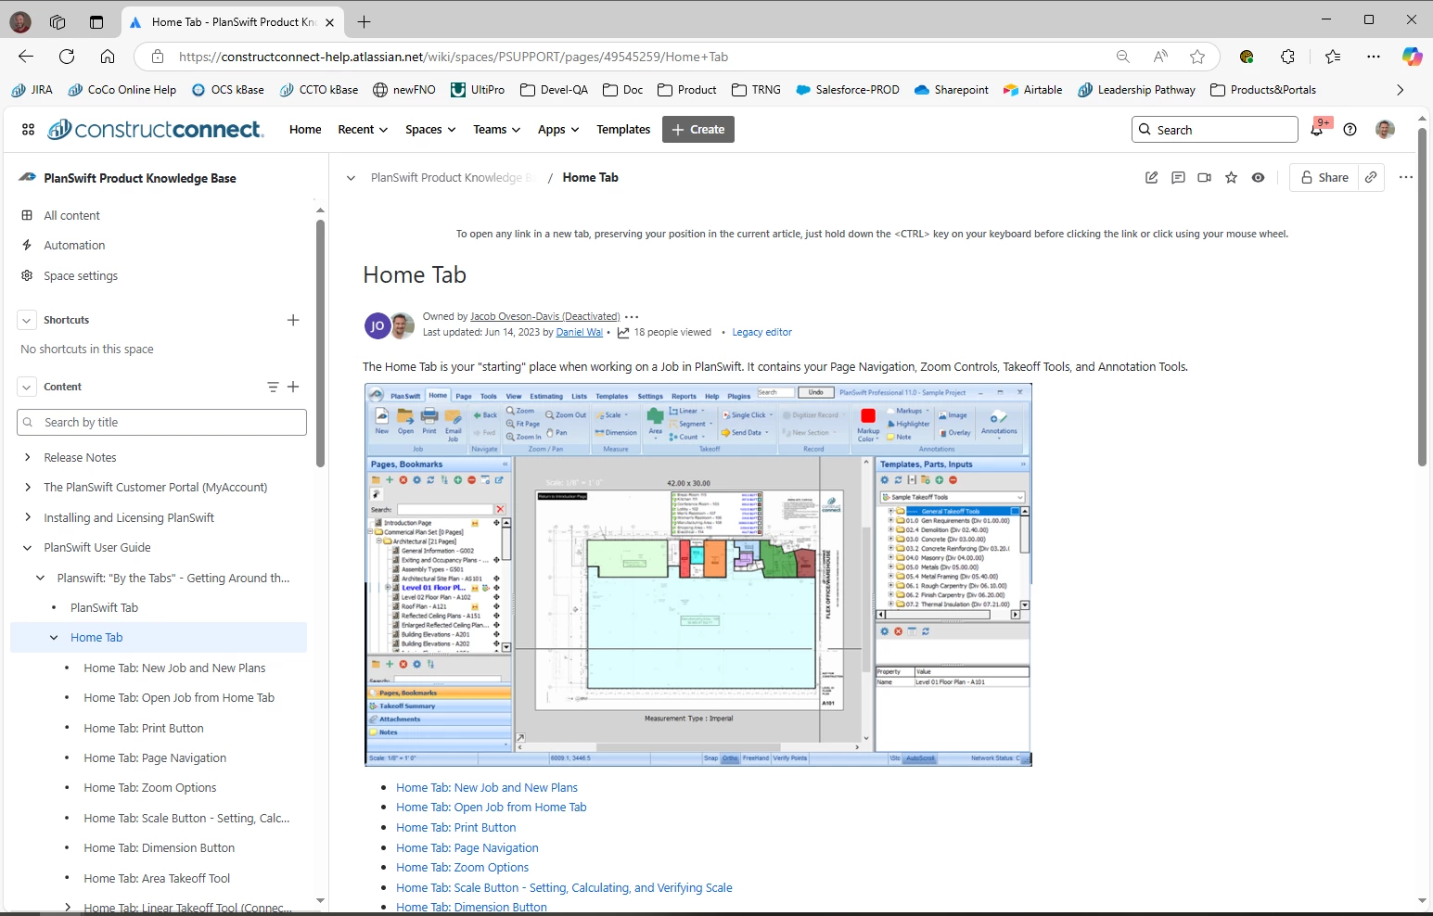Screen dimensions: 1433x916
Task: Click the Create button
Action: tap(698, 130)
